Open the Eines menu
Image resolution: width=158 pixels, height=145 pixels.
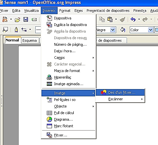[79, 11]
